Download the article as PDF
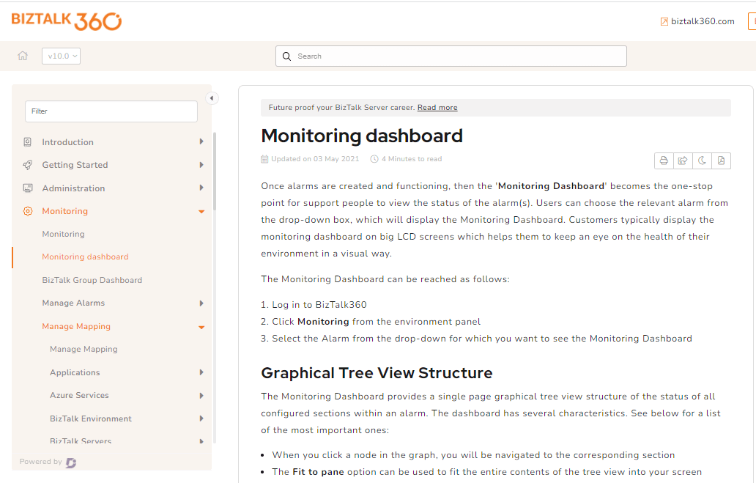The height and width of the screenshot is (483, 756). (x=722, y=160)
